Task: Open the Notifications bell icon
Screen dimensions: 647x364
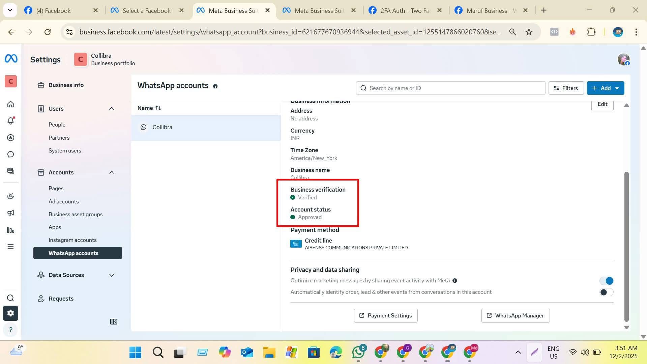Action: (11, 121)
